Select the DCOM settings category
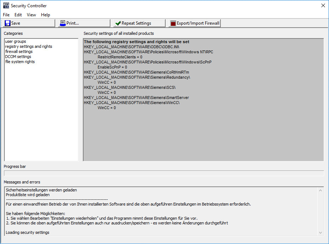329x244 pixels. pyautogui.click(x=18, y=57)
